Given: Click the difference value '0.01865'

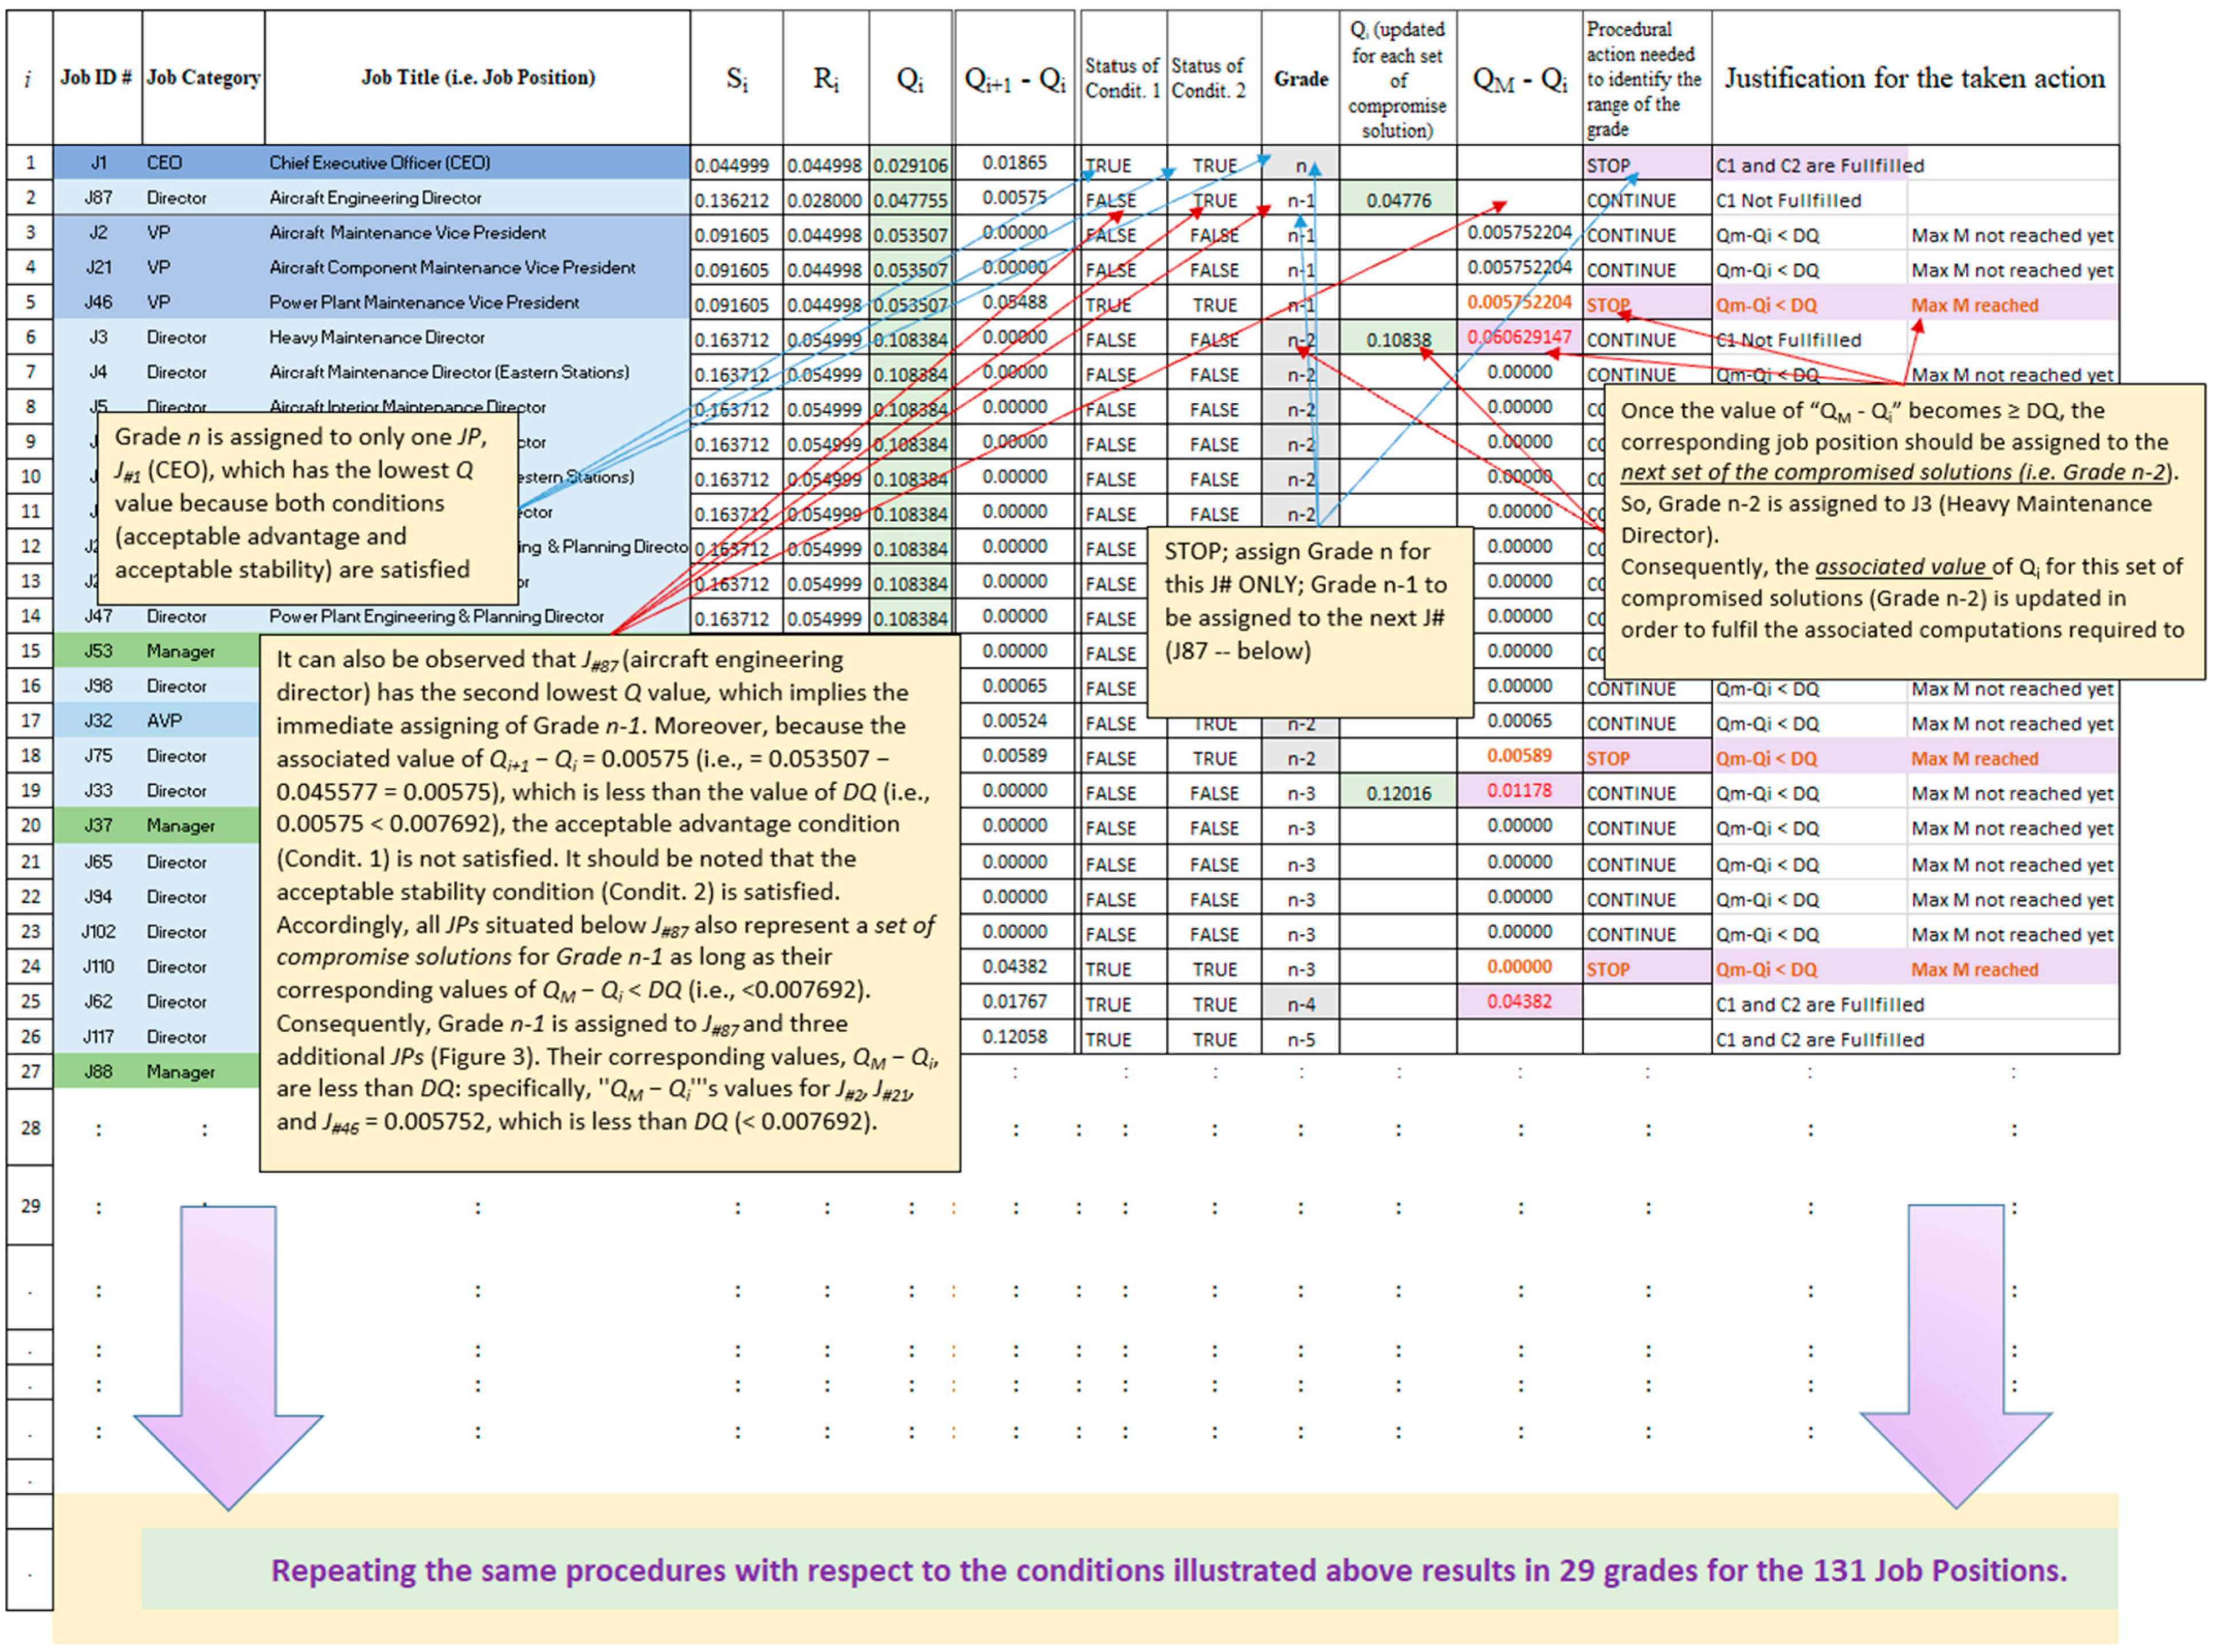Looking at the screenshot, I should pos(1015,163).
